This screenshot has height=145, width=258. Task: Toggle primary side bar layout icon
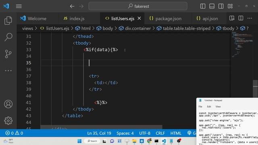click(x=203, y=6)
